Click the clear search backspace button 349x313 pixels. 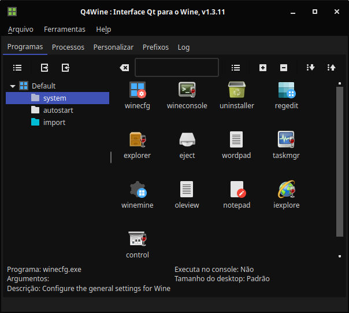coord(124,68)
